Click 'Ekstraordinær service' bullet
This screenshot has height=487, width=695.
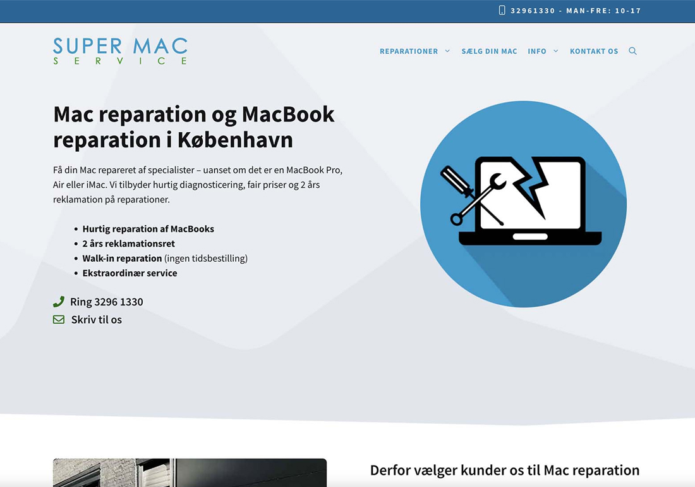(x=130, y=273)
